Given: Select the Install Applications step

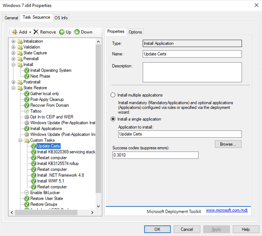Looking at the screenshot, I should pyautogui.click(x=46, y=128).
